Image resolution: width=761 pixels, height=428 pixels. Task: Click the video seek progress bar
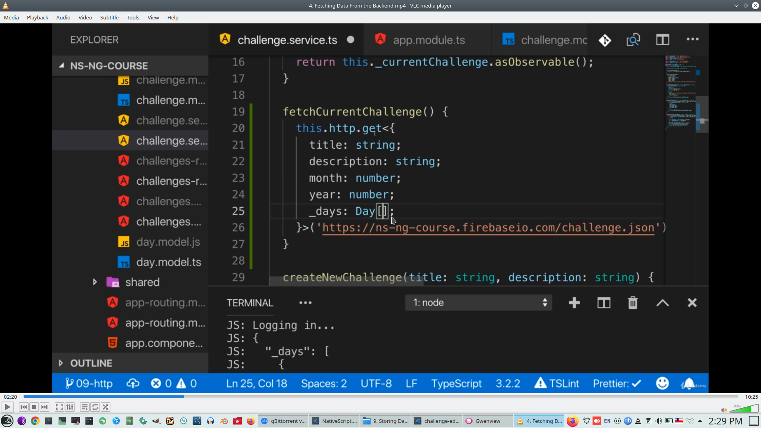pos(380,396)
